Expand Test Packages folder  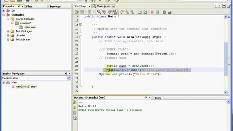pyautogui.click(x=8, y=31)
